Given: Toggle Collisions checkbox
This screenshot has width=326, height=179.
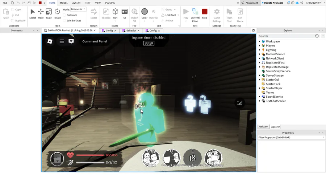Looking at the screenshot, I should [64, 15].
